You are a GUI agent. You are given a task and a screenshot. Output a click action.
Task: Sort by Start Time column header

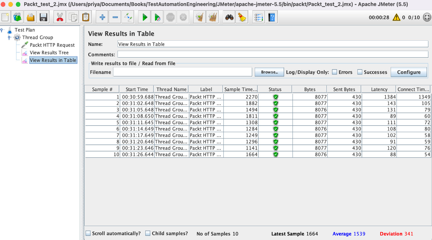[x=137, y=89]
